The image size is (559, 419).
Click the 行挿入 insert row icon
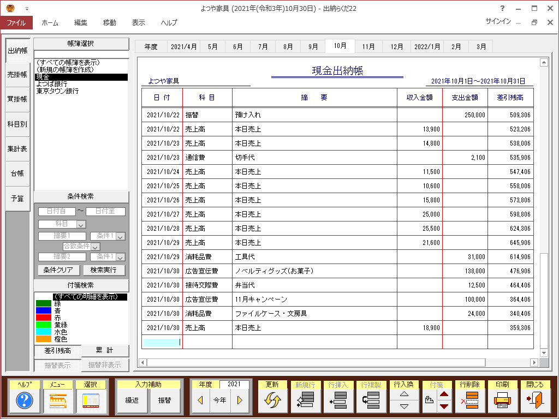point(338,400)
